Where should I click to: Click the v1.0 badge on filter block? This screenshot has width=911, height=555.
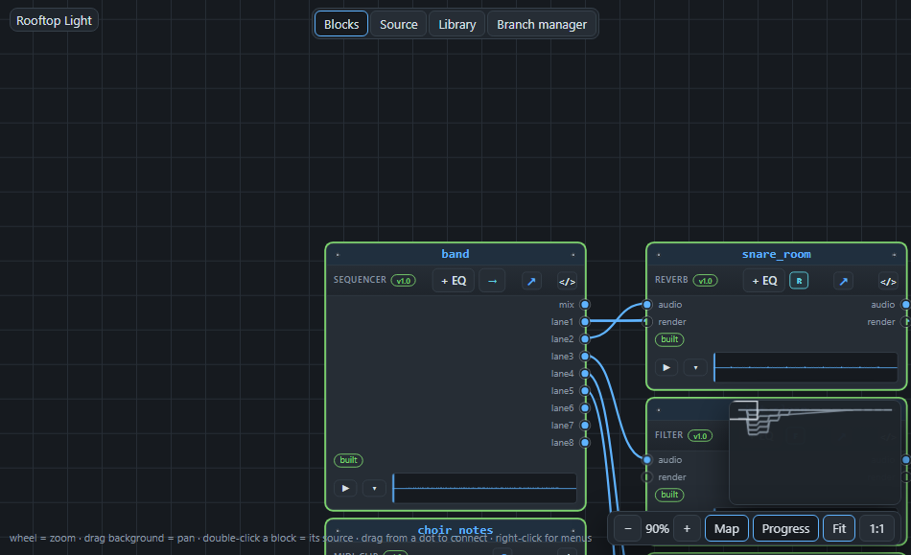coord(700,436)
